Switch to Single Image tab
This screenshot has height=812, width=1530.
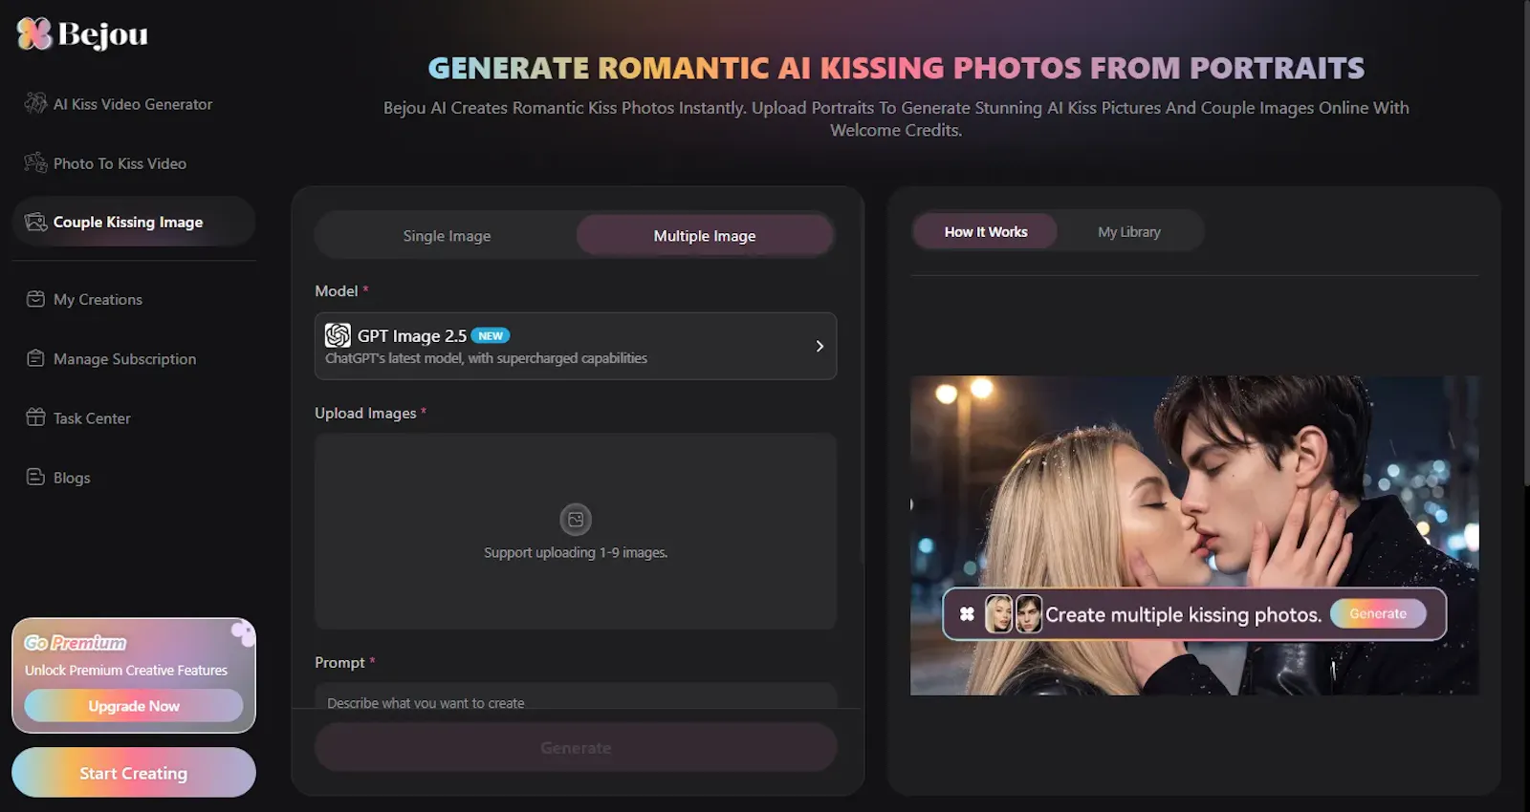point(447,236)
